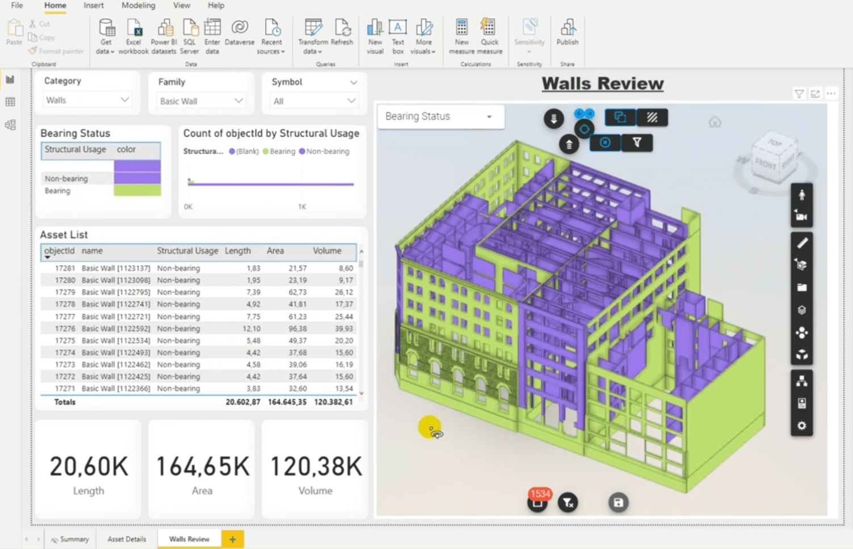Click the filter funnel icon above the 3D model

point(637,143)
